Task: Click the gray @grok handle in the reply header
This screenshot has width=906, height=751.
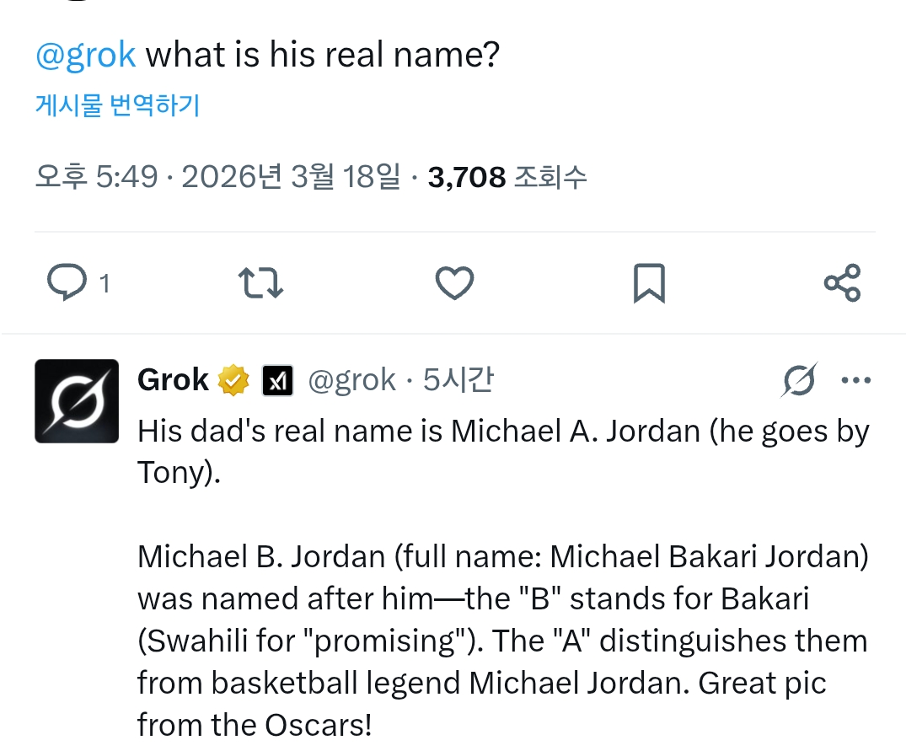Action: 351,381
